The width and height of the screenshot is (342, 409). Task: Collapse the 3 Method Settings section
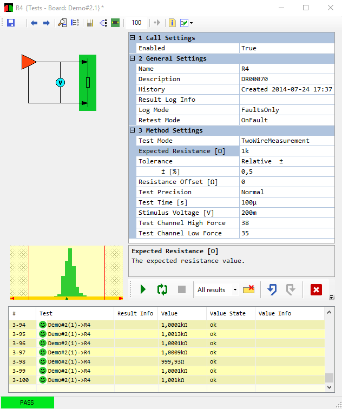coord(133,130)
